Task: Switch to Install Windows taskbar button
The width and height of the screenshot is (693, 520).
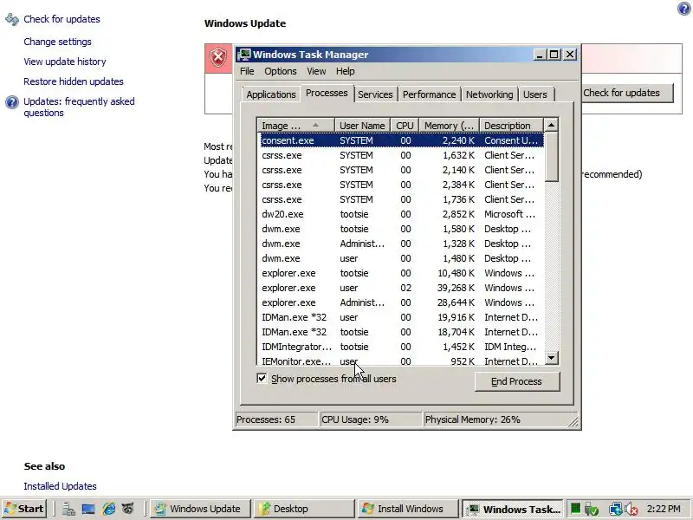Action: pyautogui.click(x=408, y=509)
